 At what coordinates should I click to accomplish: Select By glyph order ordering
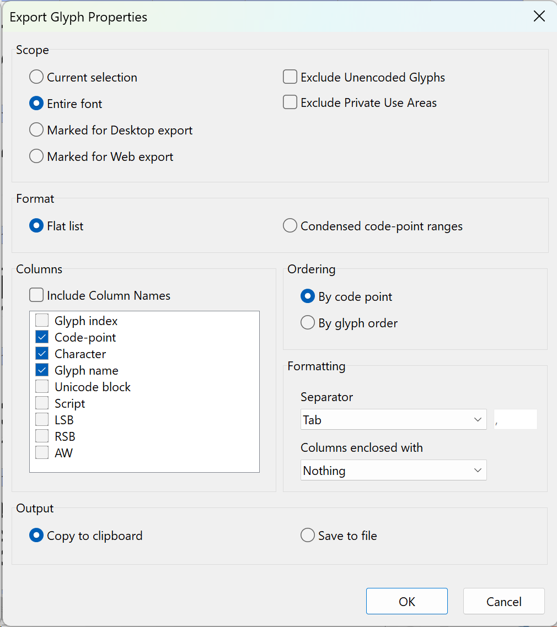point(308,323)
